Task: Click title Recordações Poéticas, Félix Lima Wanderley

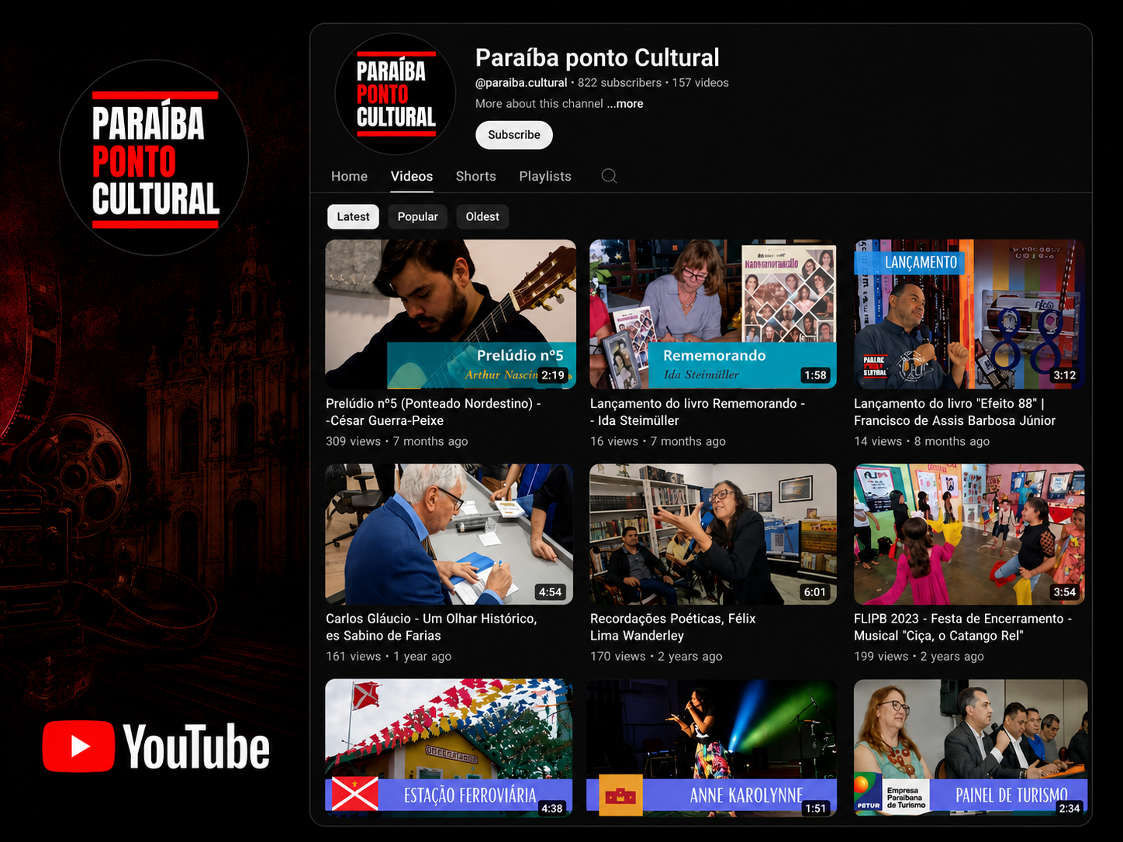Action: (672, 626)
